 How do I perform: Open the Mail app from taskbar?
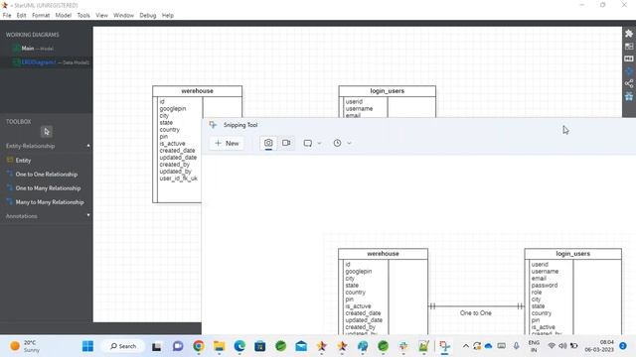[301, 346]
